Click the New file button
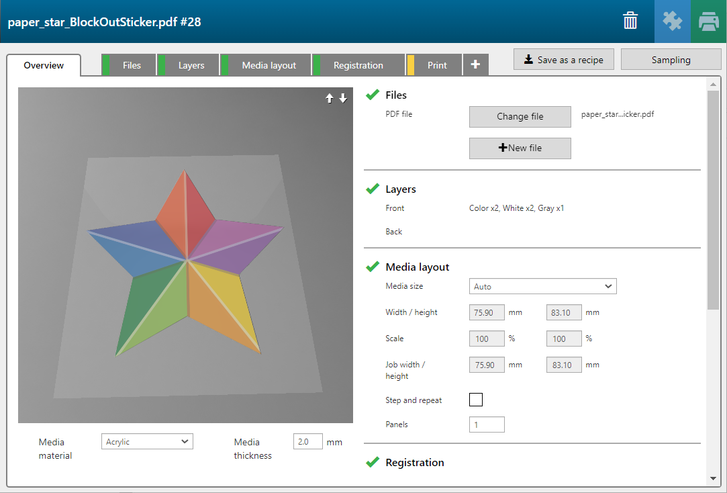This screenshot has height=493, width=727. click(x=520, y=148)
